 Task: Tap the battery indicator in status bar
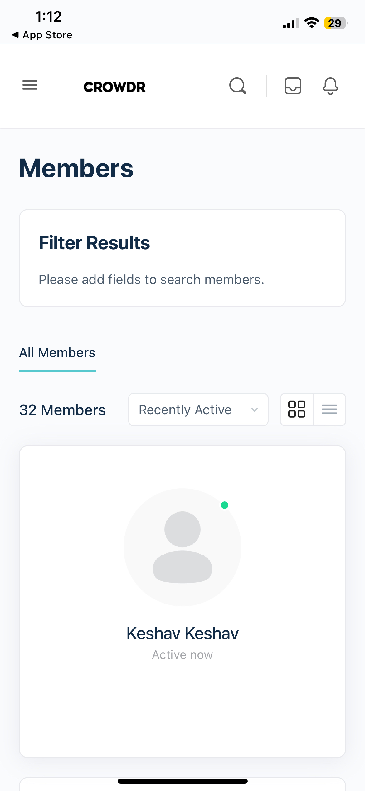point(335,23)
